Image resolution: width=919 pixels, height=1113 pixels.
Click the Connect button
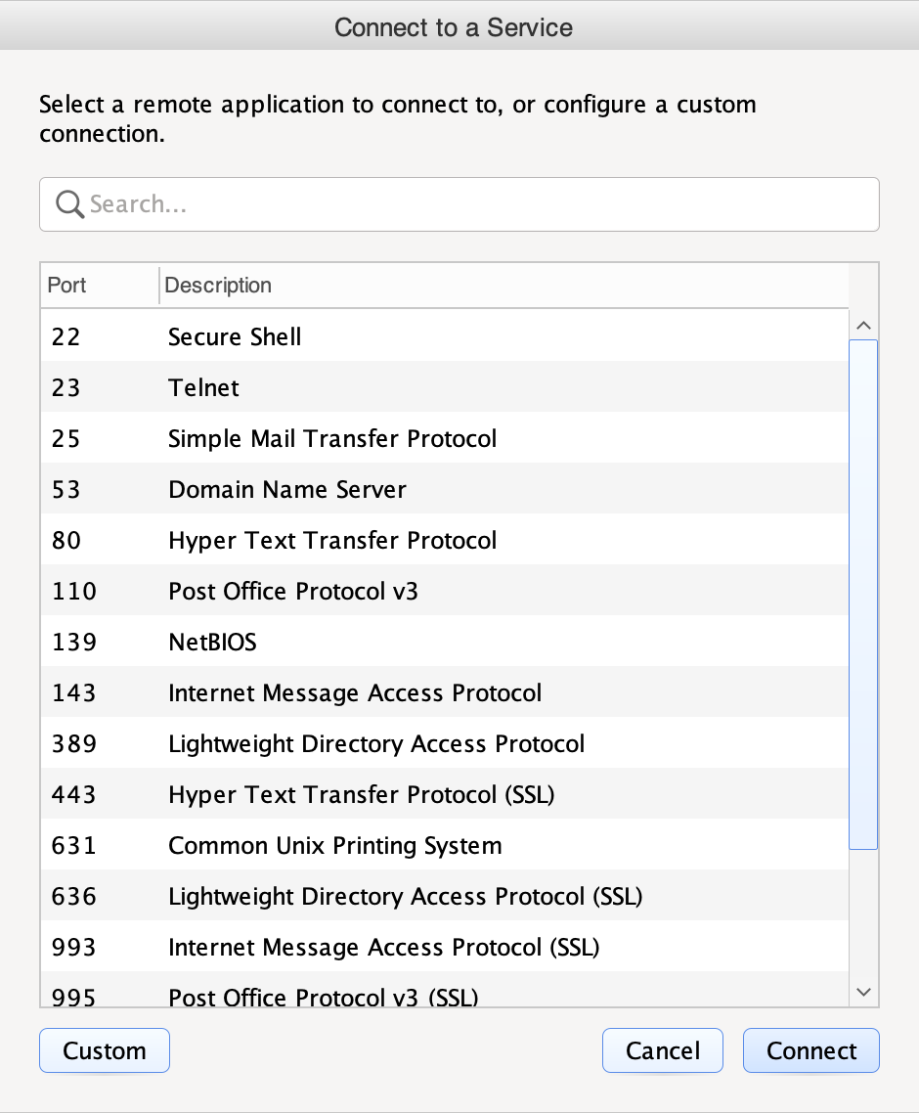click(x=811, y=1050)
